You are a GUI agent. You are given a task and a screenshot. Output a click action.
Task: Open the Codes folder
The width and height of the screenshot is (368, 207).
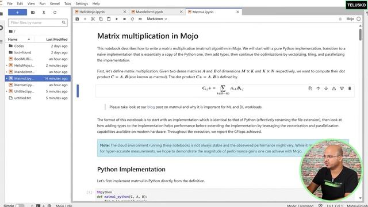(x=38, y=46)
